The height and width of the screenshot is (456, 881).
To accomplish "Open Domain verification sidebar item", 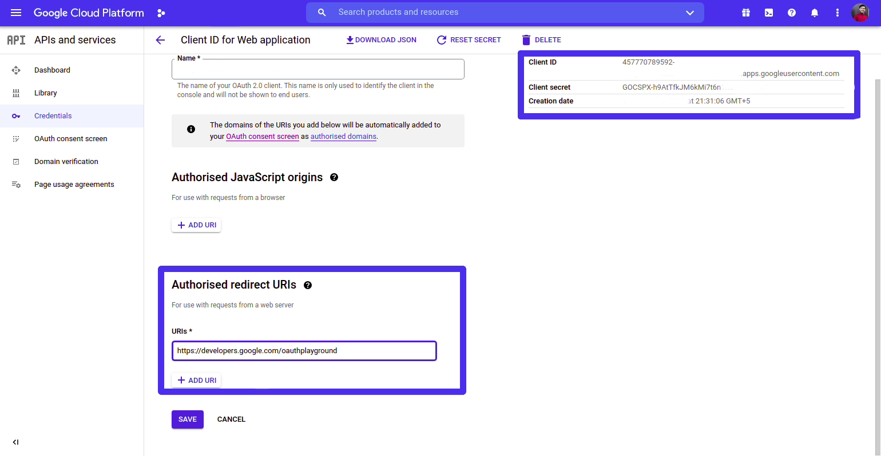I will [x=72, y=162].
